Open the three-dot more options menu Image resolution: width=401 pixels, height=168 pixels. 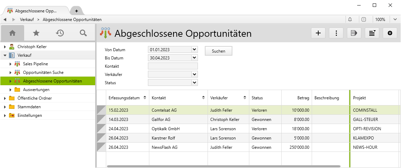[x=336, y=33]
